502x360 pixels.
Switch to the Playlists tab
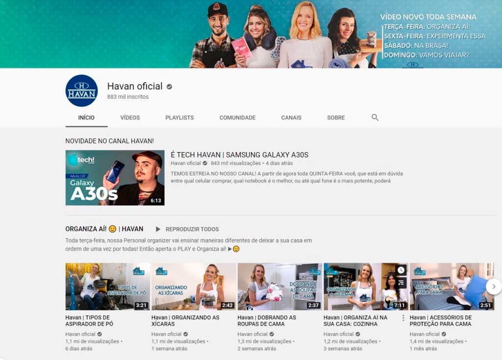click(x=179, y=117)
